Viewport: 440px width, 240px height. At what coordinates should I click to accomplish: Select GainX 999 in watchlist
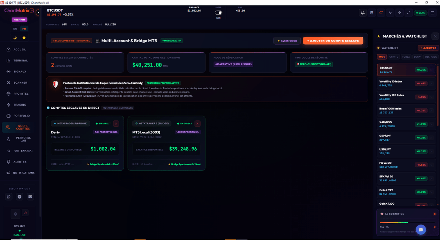point(406,192)
